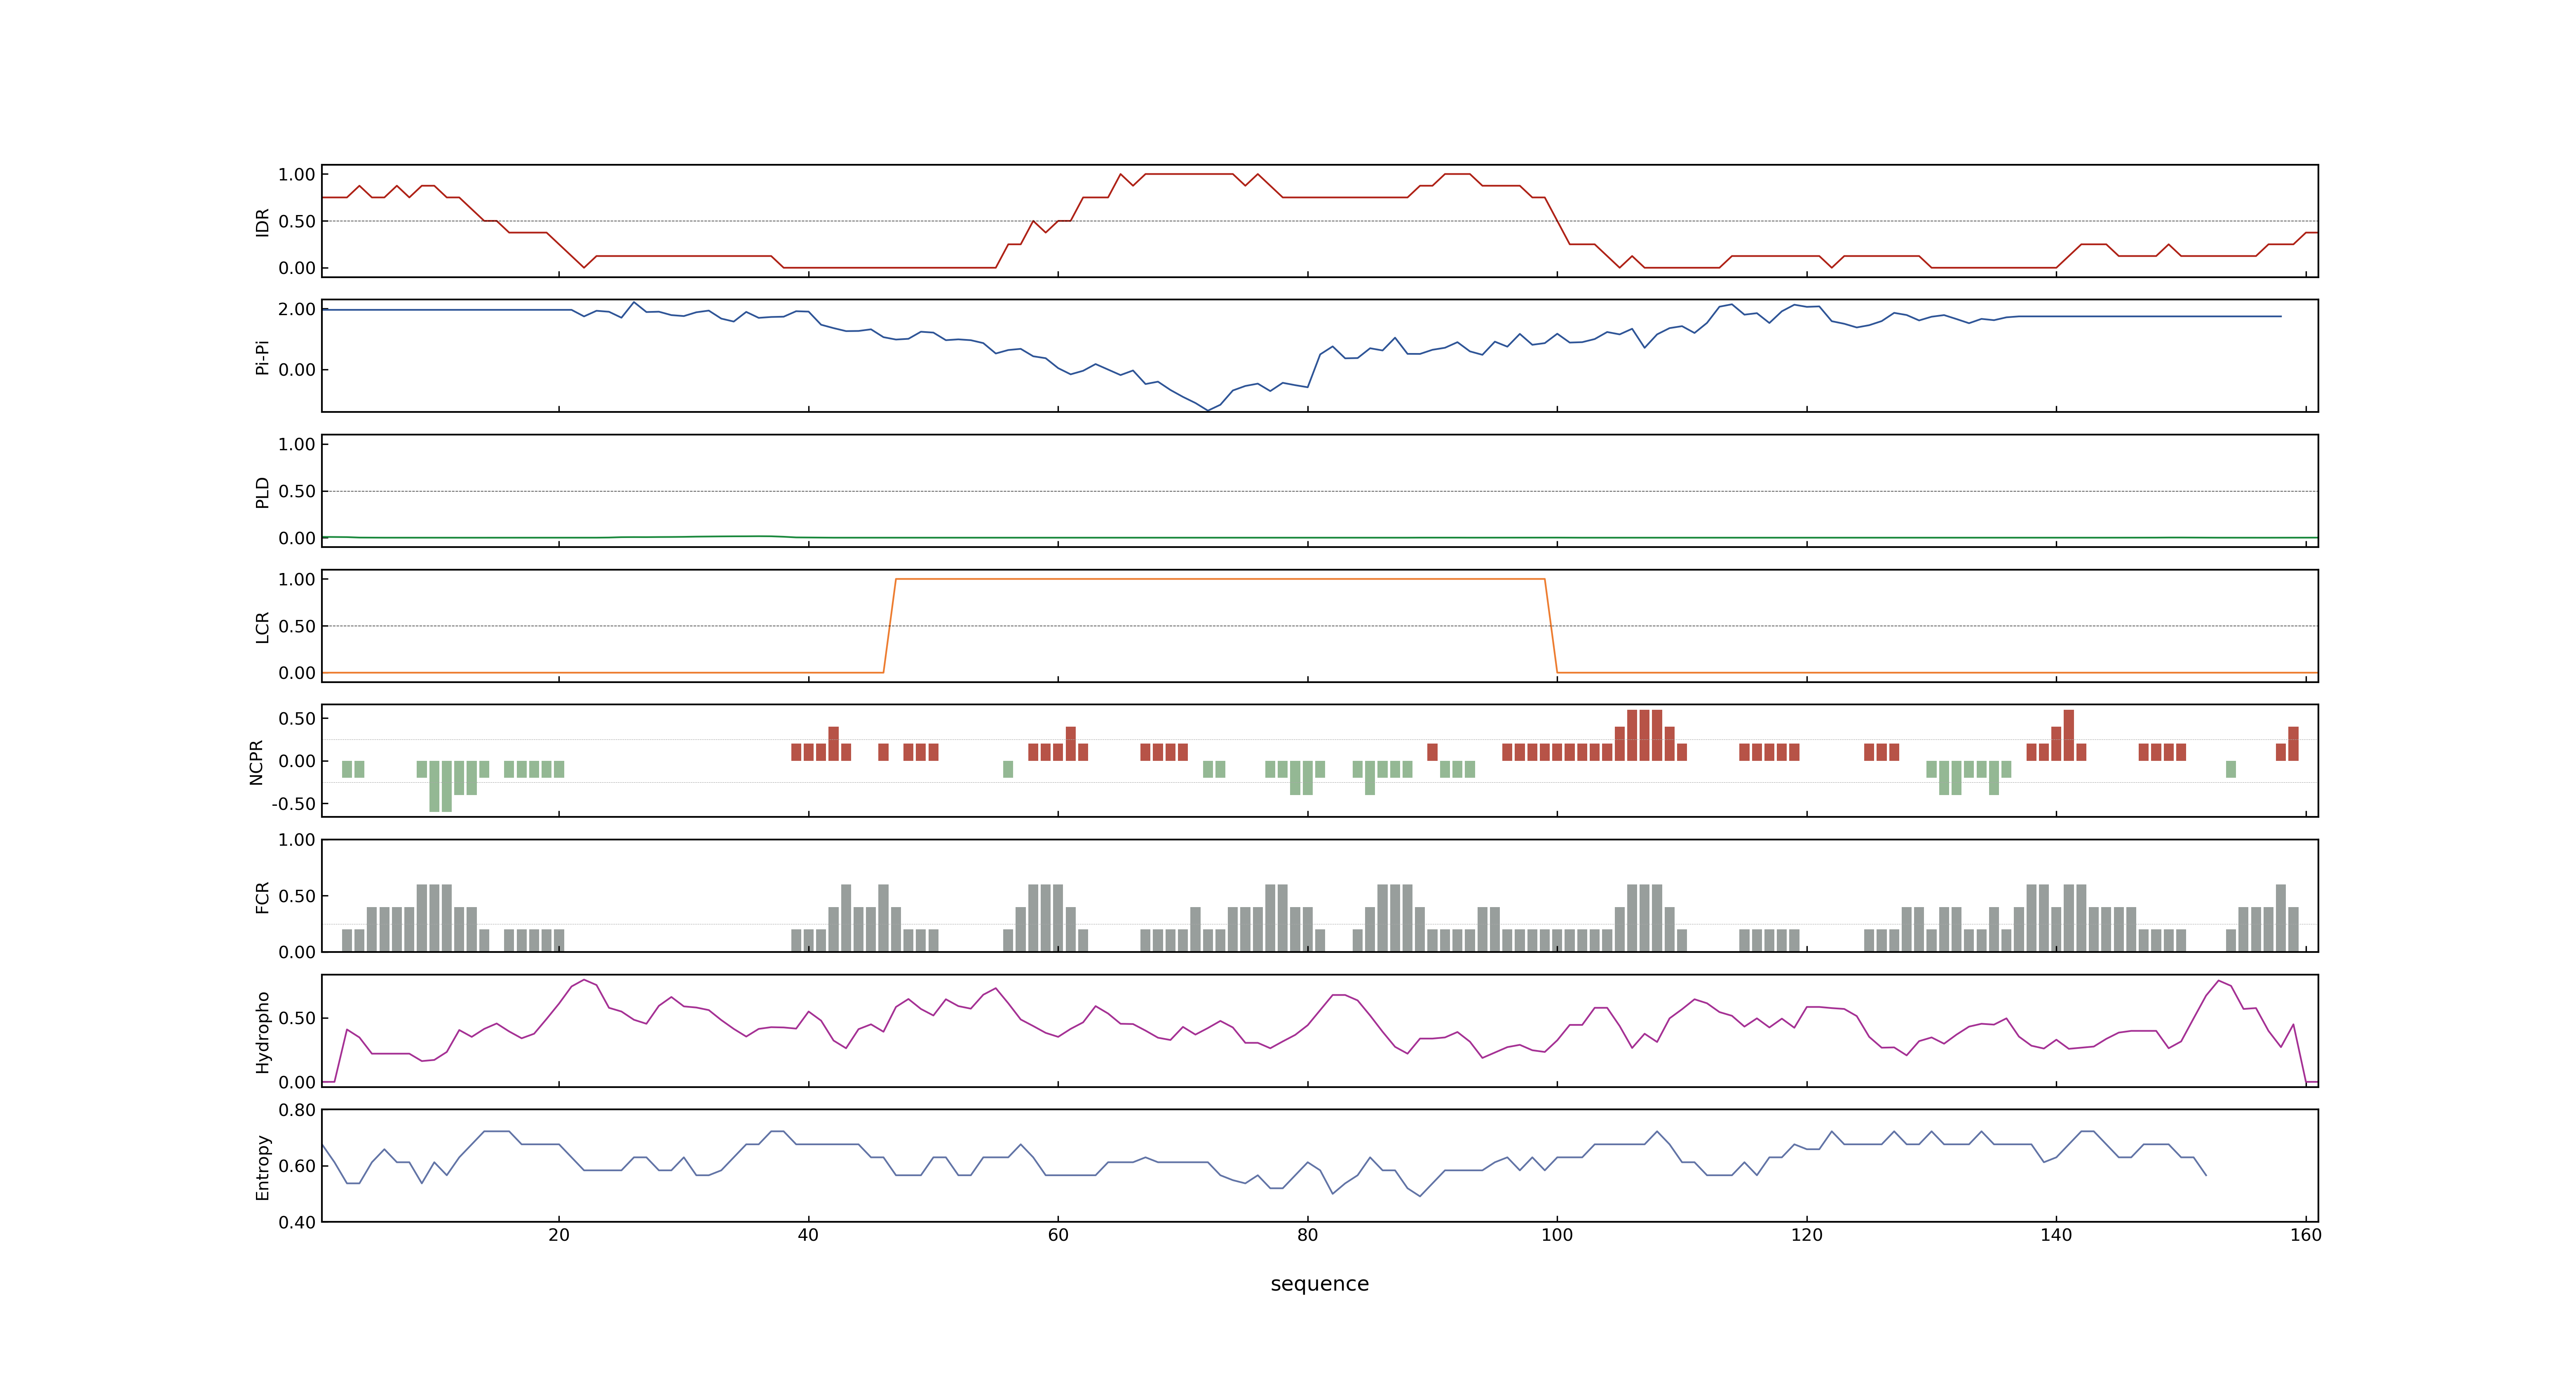Click x-axis tick label 140
Screen dimensions: 2576x1373
(x=2056, y=1235)
